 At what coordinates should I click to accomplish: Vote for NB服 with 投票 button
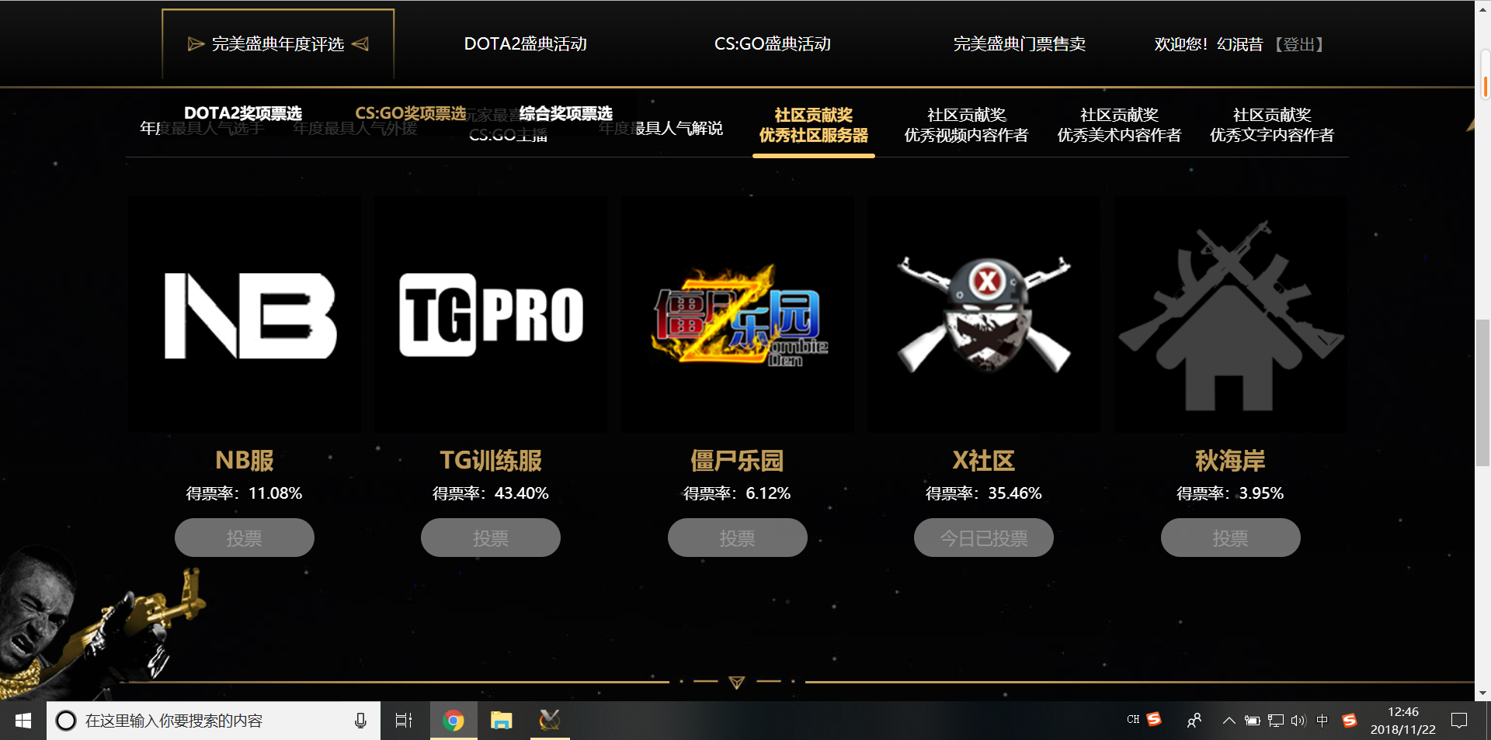click(244, 538)
